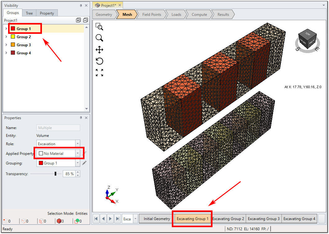This screenshot has width=329, height=234.
Task: Open the Grouping dropdown
Action: 77,163
